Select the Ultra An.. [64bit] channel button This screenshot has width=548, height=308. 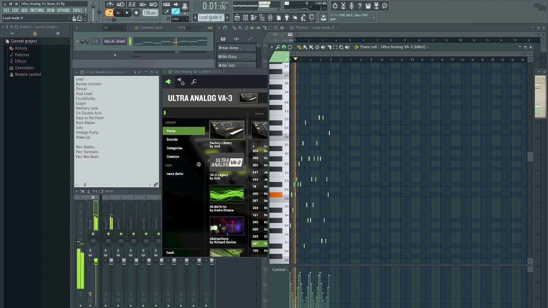tap(114, 41)
